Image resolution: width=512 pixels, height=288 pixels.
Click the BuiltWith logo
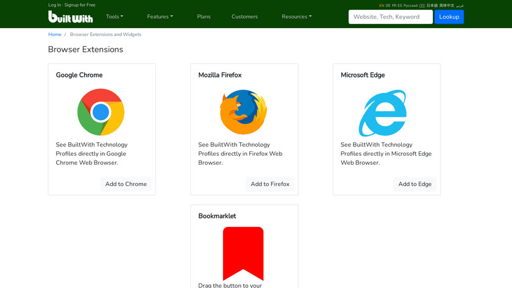pyautogui.click(x=70, y=16)
